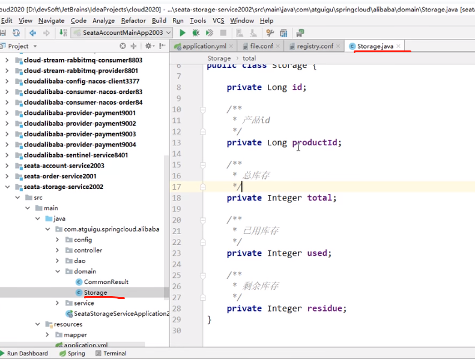
Task: Open settings via the wrench icon
Action: [x=270, y=33]
